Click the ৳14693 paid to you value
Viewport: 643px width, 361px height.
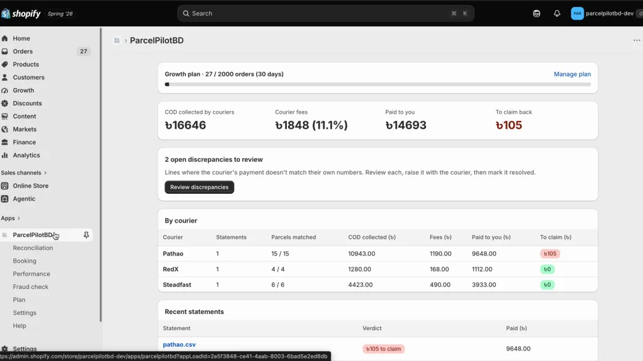406,125
